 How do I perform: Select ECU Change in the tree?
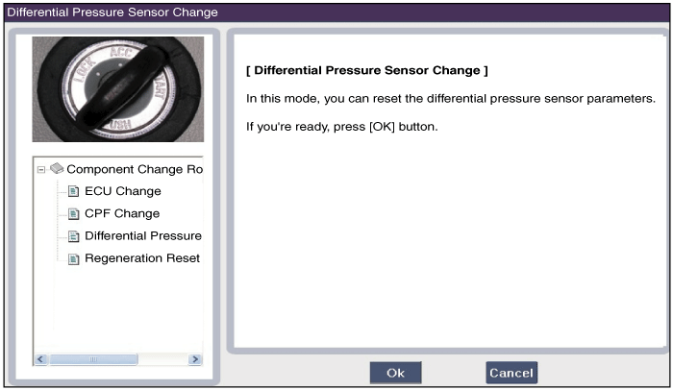(x=123, y=191)
